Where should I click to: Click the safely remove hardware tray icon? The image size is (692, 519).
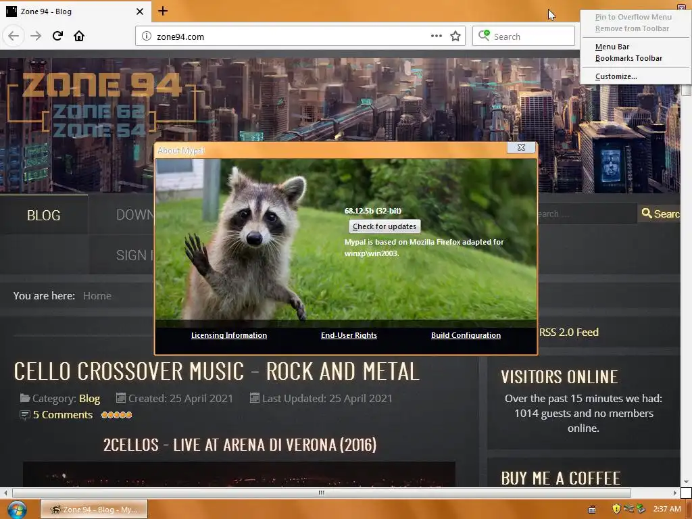[640, 509]
